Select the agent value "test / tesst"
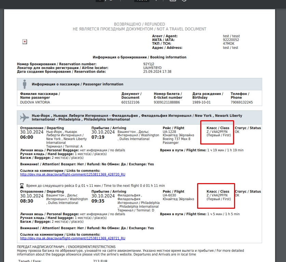The image size is (286, 262). coord(231,36)
